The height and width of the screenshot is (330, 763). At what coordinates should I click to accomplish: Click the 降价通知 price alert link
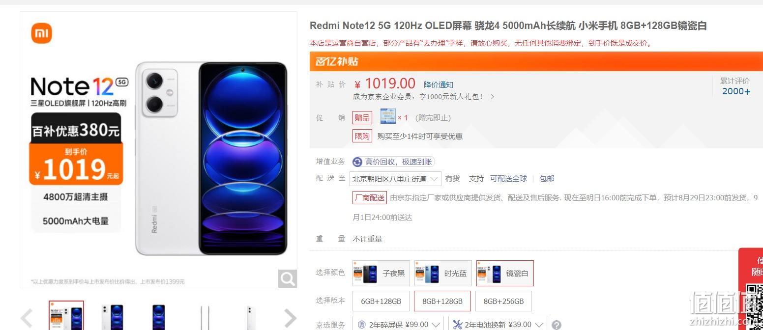[x=439, y=84]
